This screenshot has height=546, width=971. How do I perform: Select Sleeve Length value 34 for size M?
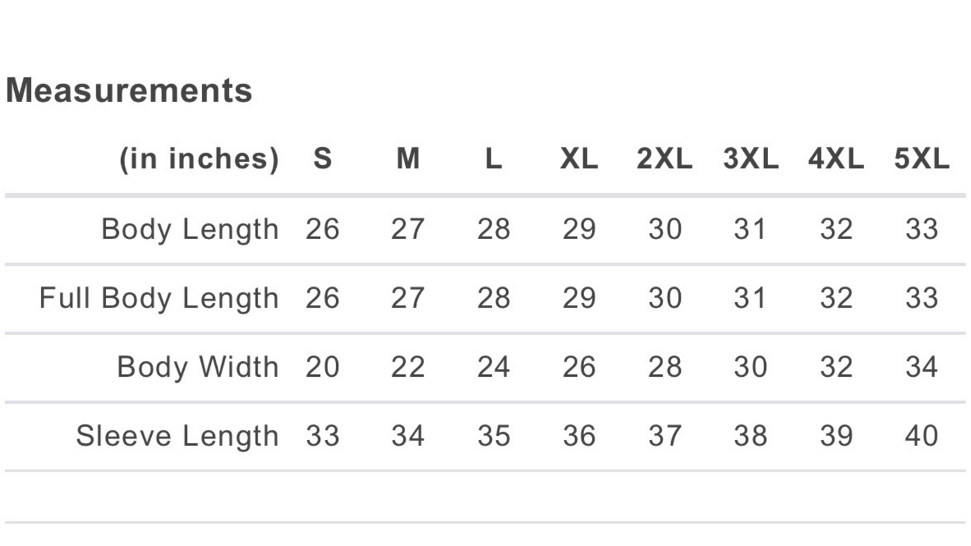[x=408, y=436]
